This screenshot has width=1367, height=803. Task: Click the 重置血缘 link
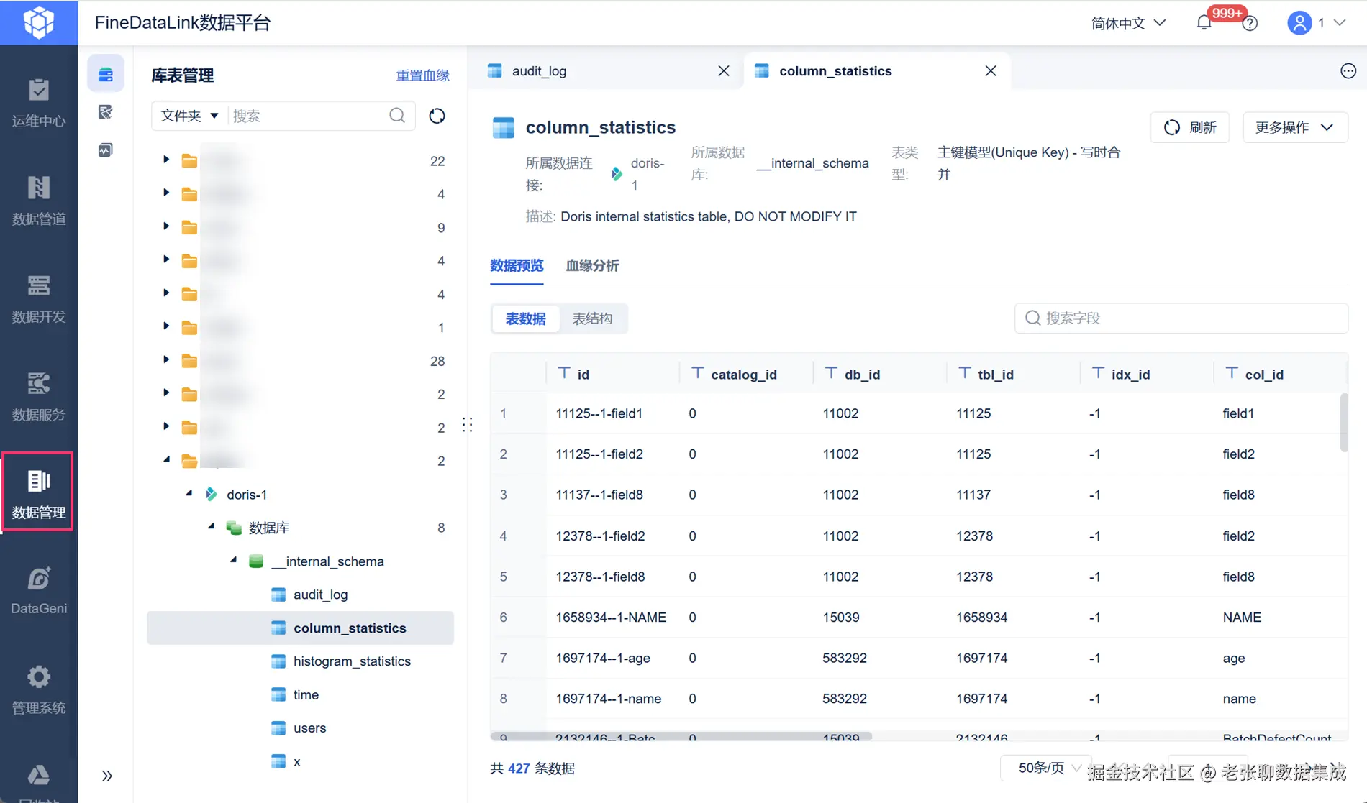pos(423,75)
